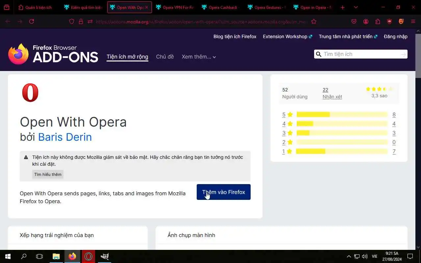This screenshot has width=421, height=263.
Task: Click the 1-star rating bar
Action: [342, 151]
